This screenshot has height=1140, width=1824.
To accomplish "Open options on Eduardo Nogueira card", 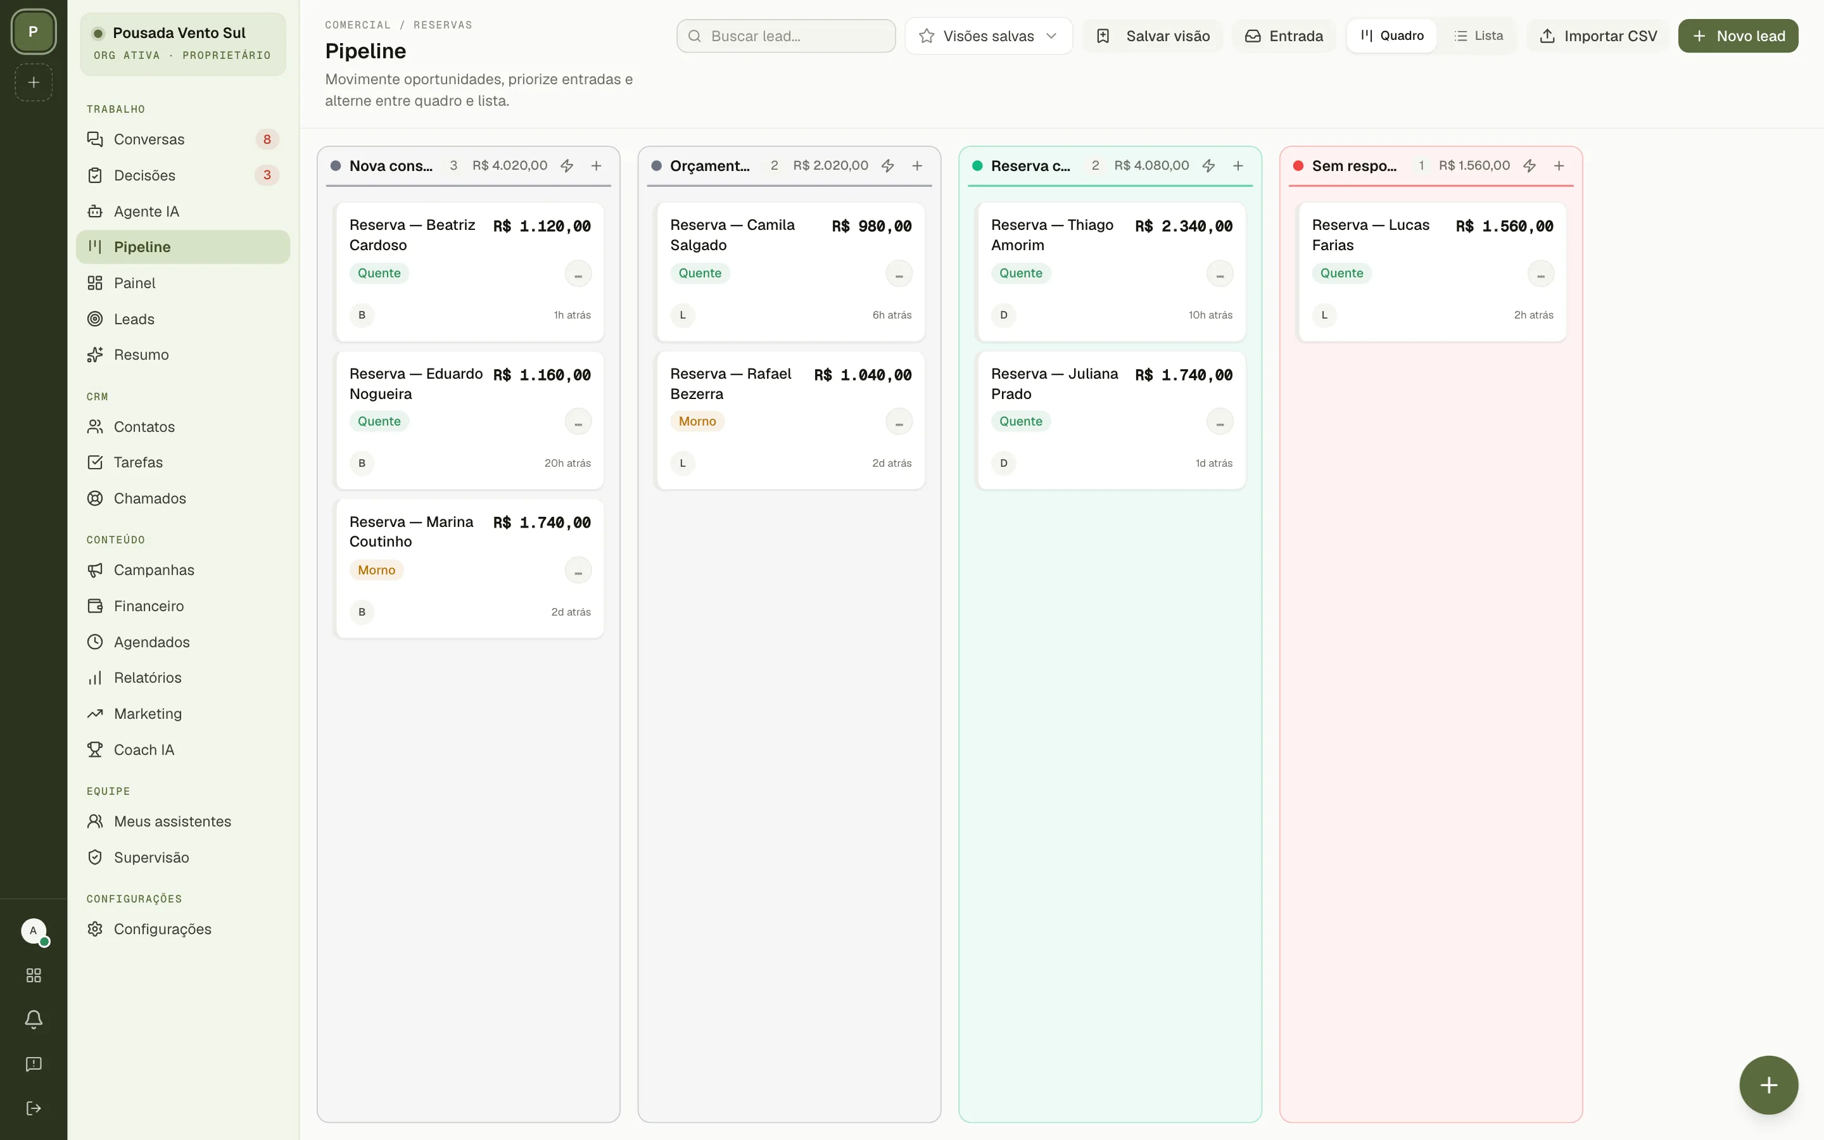I will (578, 421).
